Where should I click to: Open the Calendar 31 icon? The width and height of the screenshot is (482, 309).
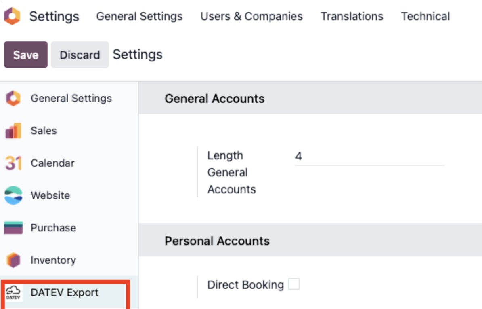(13, 163)
